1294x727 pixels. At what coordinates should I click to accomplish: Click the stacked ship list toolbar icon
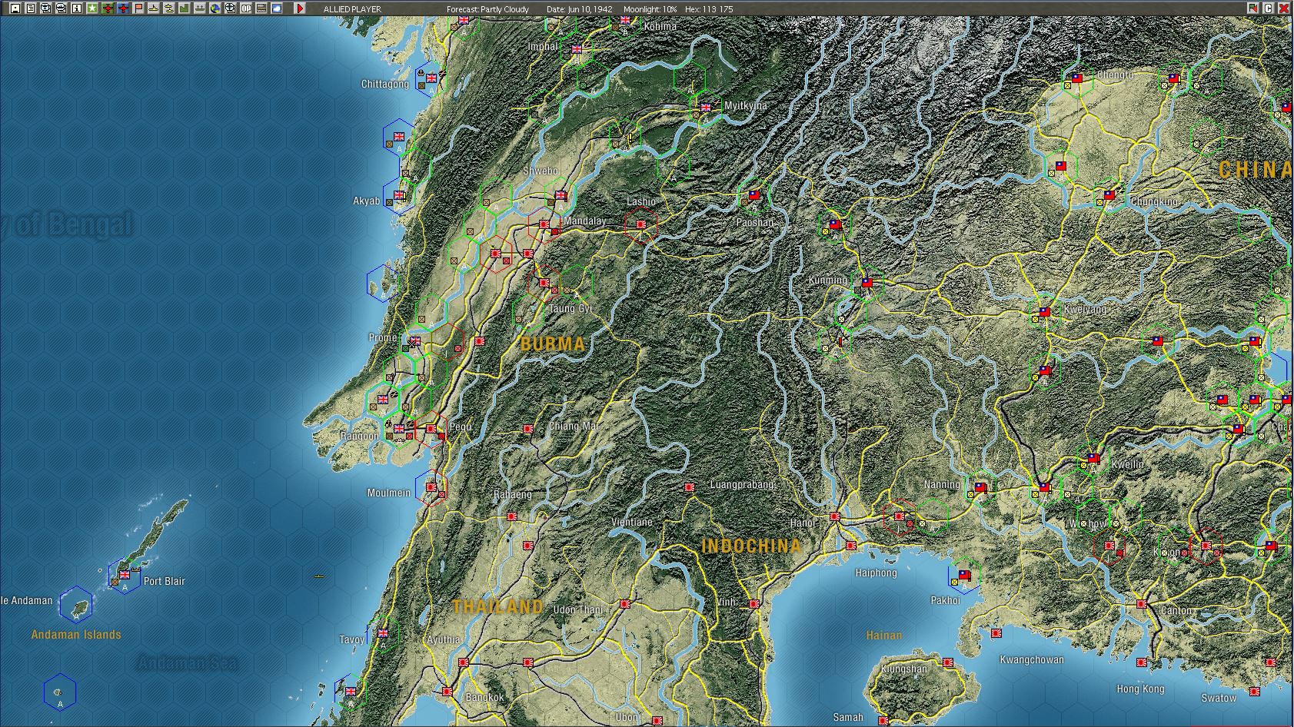(x=62, y=8)
